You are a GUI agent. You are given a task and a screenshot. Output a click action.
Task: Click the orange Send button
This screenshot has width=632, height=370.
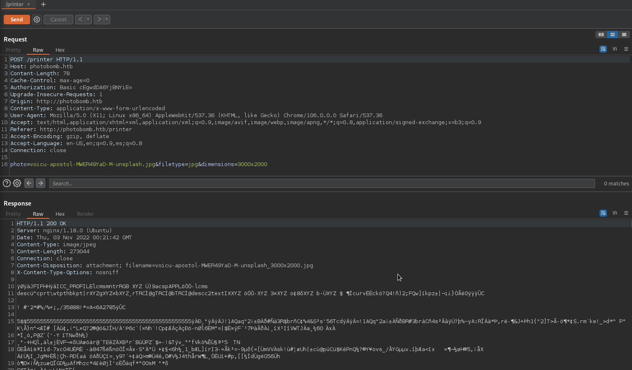pos(16,19)
